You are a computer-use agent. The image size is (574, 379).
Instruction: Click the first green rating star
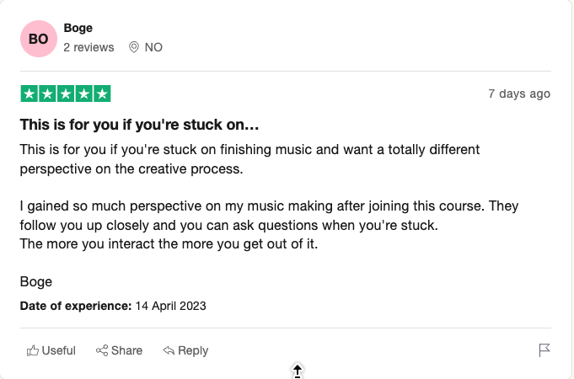point(29,93)
